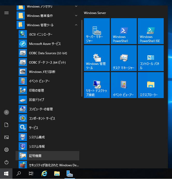Open システム情報 icon
Viewport: 172px width, 179px height.
point(23,146)
